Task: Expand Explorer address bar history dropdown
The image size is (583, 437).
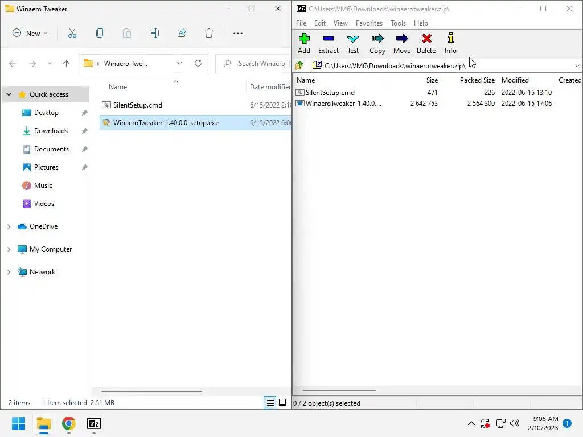Action: click(x=179, y=63)
